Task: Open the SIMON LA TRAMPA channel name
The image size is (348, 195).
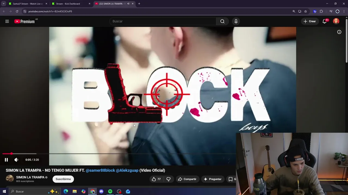Action: click(x=30, y=177)
